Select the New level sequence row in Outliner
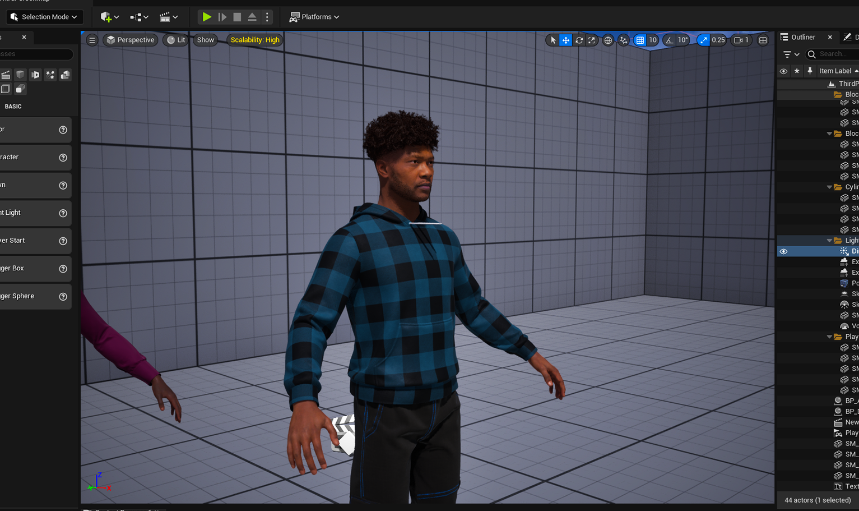The image size is (859, 511). point(818,422)
